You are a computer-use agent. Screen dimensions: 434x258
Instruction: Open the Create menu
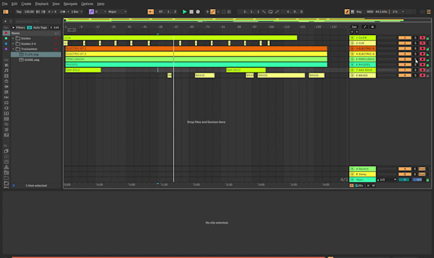coord(26,4)
